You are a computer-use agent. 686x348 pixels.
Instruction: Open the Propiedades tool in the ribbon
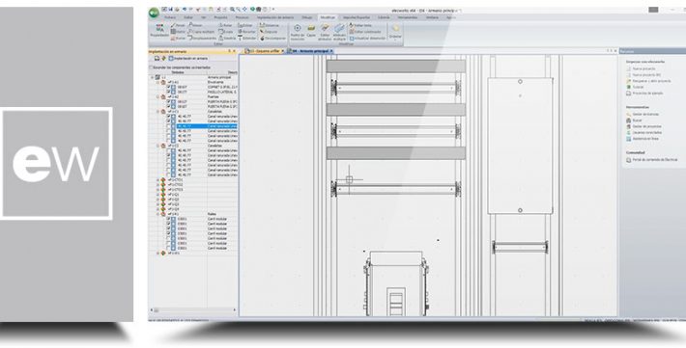[x=159, y=31]
